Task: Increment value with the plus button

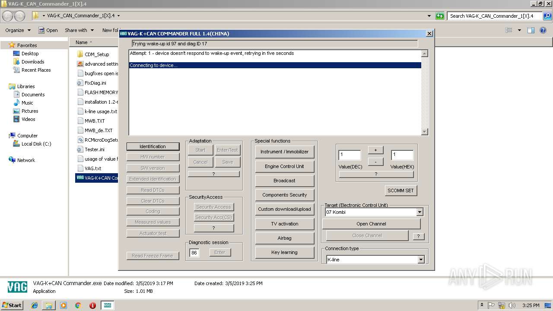Action: pos(375,150)
